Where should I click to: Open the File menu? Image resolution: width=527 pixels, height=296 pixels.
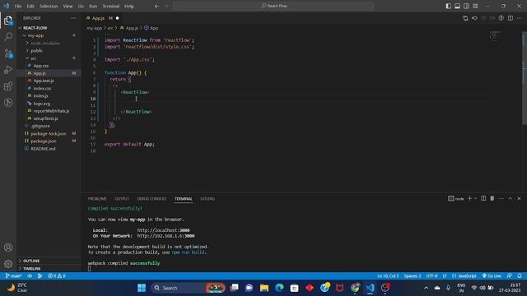point(18,6)
